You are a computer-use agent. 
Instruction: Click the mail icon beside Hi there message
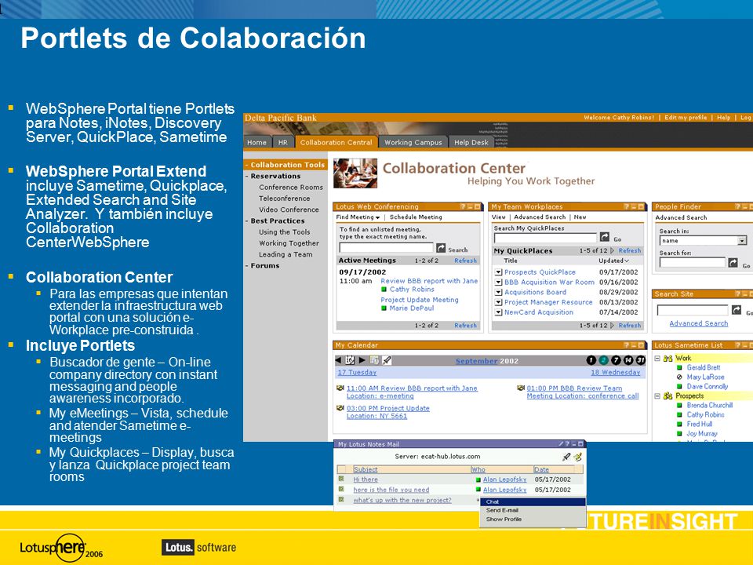click(x=341, y=479)
